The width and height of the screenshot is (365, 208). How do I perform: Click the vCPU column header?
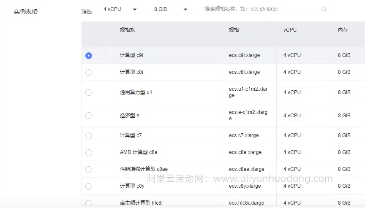[290, 30]
